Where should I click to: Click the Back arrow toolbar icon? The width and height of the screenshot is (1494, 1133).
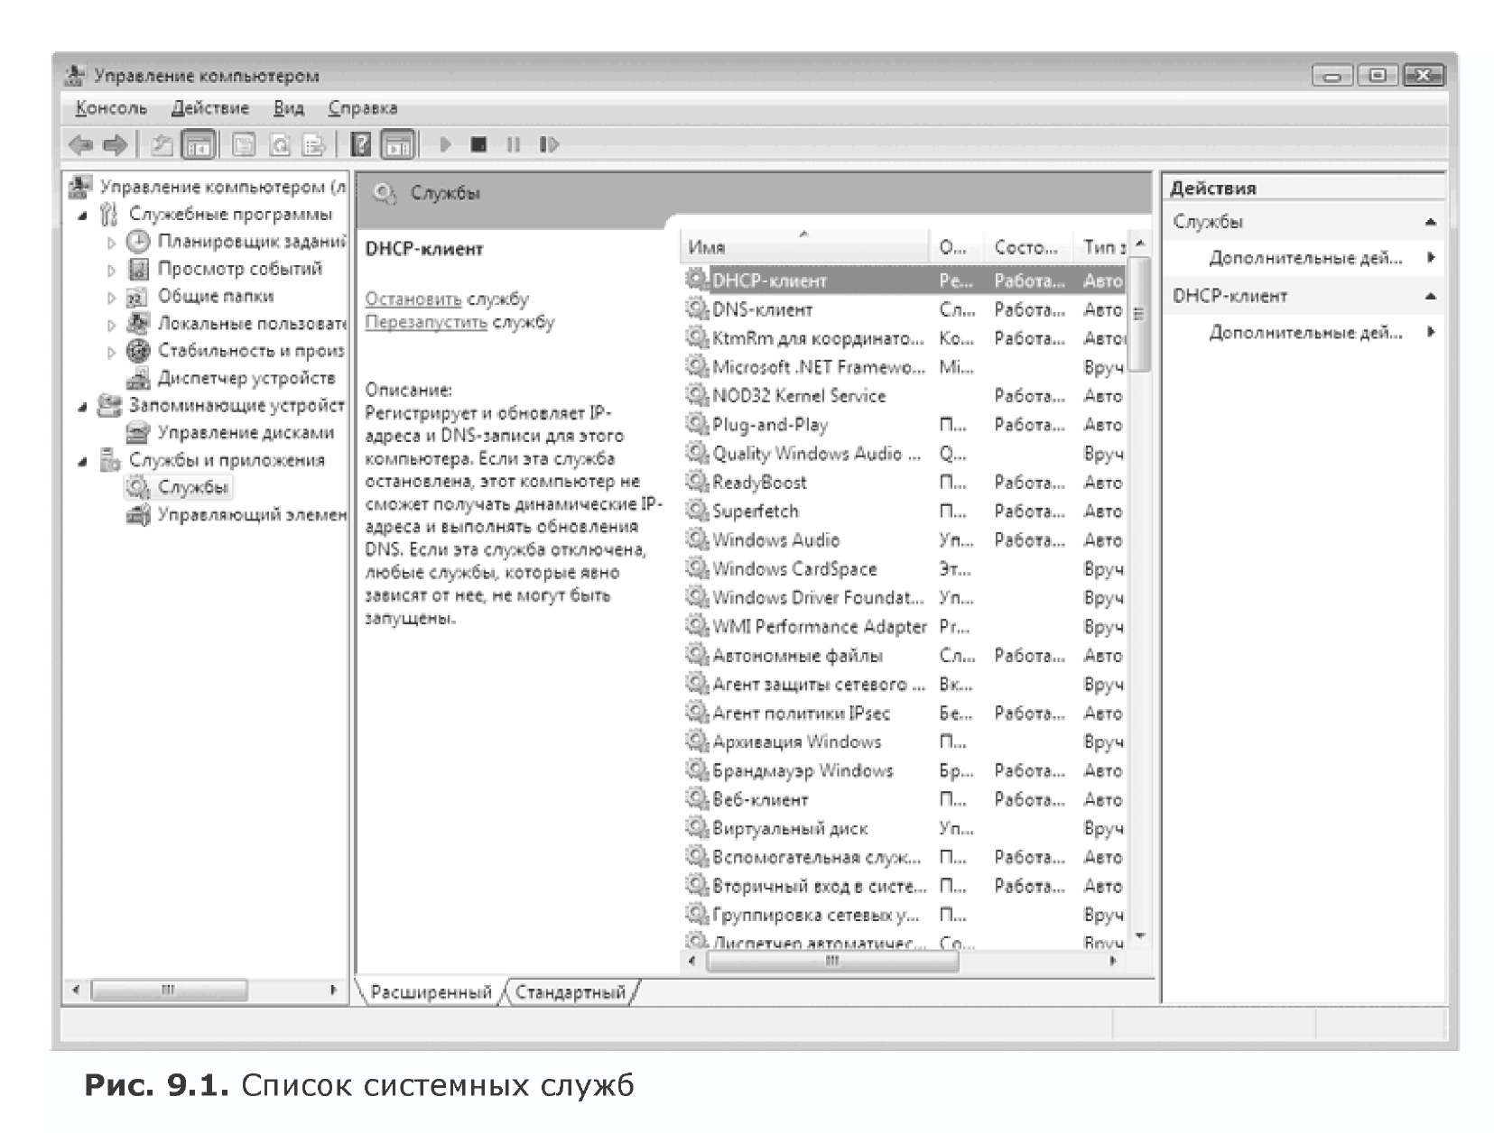80,144
